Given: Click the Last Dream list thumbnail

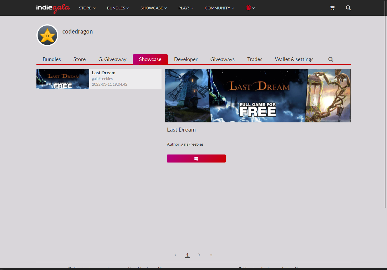Looking at the screenshot, I should (63, 79).
